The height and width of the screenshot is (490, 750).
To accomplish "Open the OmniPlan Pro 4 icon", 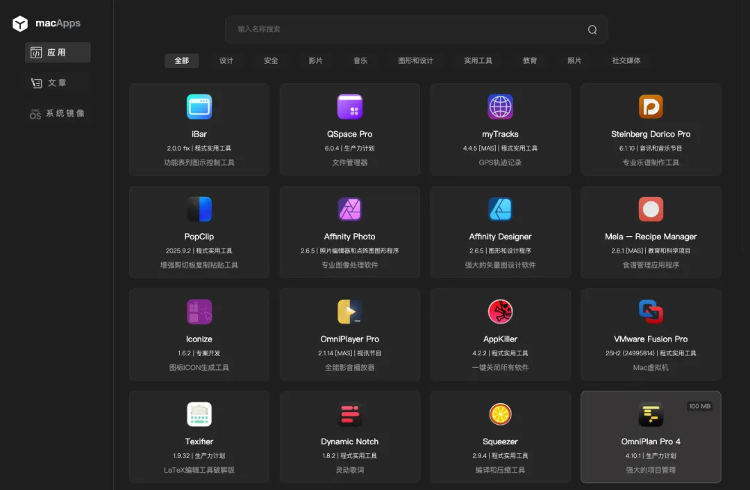I will (x=651, y=414).
